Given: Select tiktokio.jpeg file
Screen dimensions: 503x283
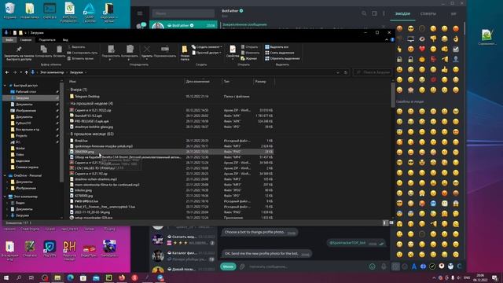Looking at the screenshot, I should pyautogui.click(x=171, y=190).
